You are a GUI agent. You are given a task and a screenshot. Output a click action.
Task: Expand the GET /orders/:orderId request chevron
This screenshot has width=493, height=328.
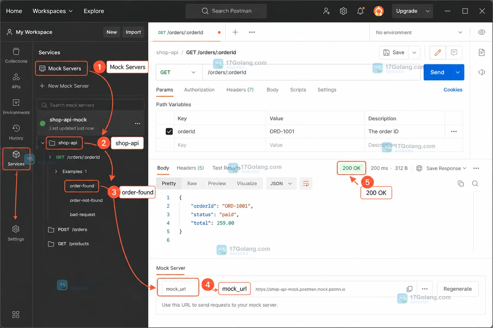pyautogui.click(x=50, y=157)
